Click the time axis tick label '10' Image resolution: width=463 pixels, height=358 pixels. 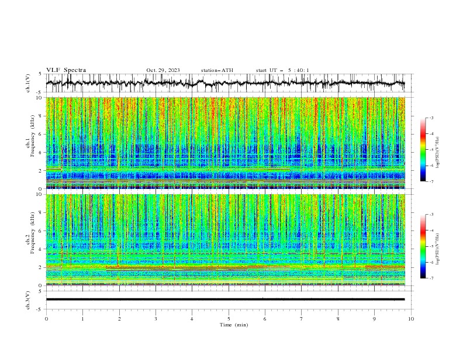(x=411, y=319)
